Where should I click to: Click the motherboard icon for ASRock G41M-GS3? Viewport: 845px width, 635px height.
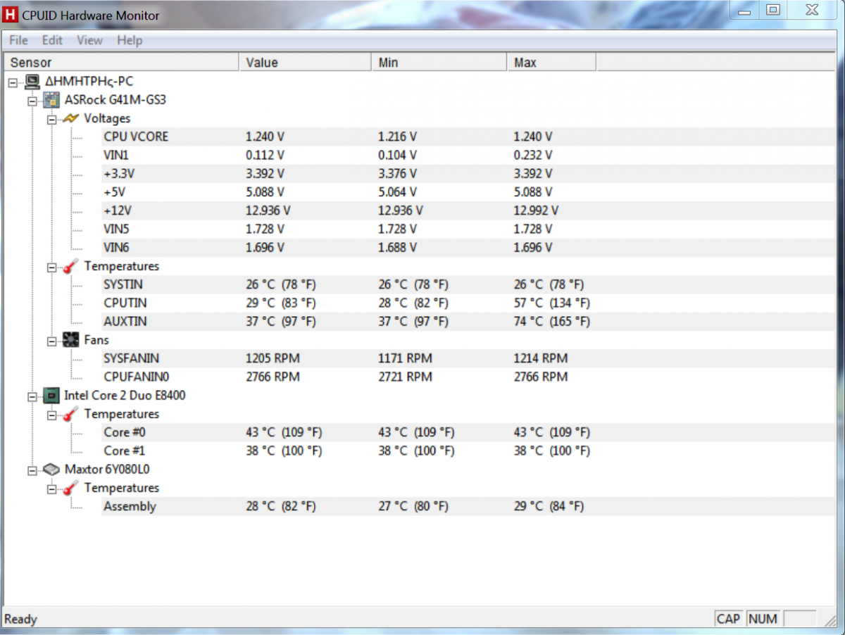coord(52,100)
